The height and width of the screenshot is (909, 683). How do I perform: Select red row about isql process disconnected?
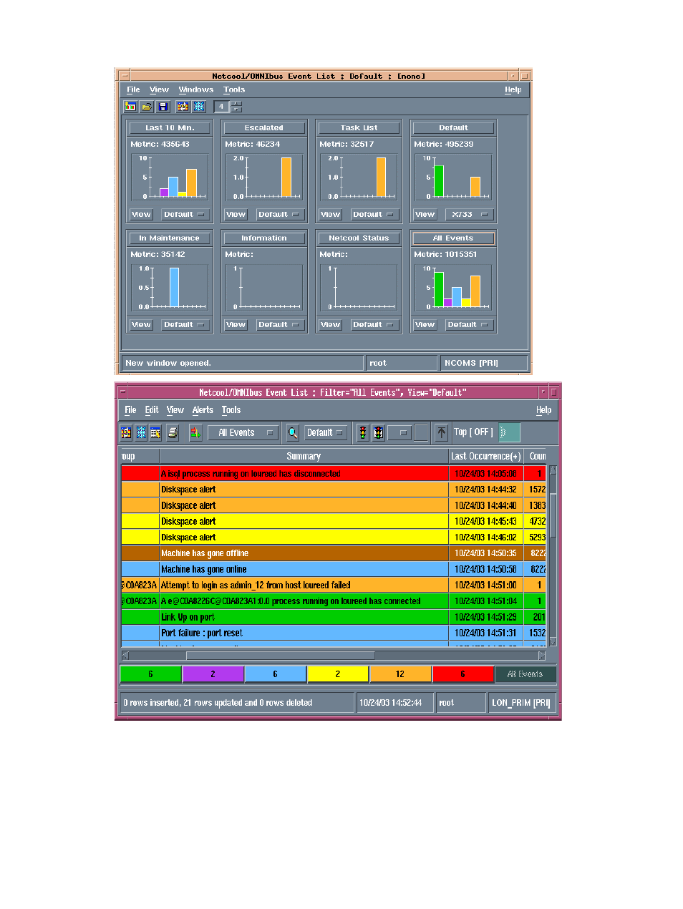click(334, 473)
